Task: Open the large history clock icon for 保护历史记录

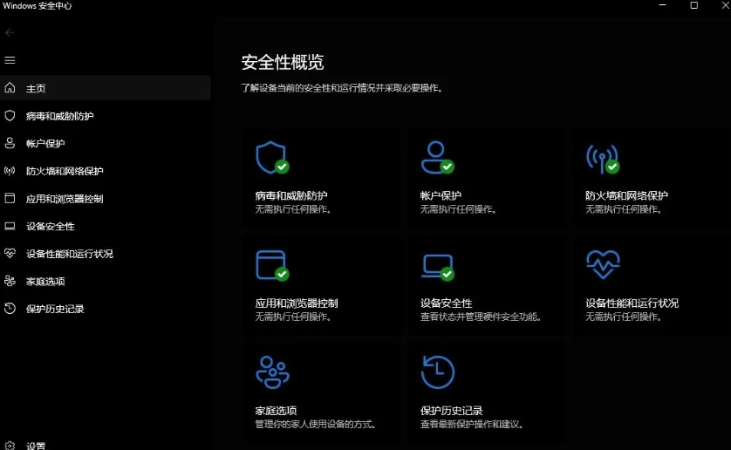Action: [x=438, y=372]
